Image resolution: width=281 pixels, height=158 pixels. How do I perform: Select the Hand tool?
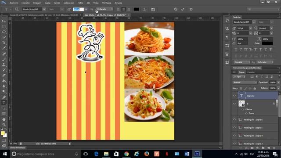(4, 119)
